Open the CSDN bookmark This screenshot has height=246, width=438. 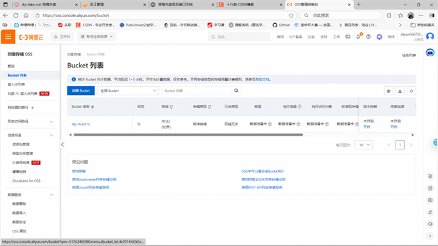(95, 25)
